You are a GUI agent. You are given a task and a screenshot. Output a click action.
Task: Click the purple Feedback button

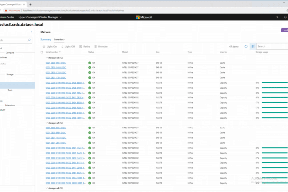pyautogui.click(x=285, y=30)
